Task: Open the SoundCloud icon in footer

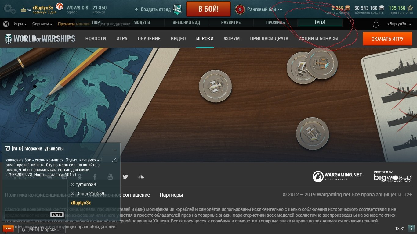Action: pyautogui.click(x=140, y=177)
